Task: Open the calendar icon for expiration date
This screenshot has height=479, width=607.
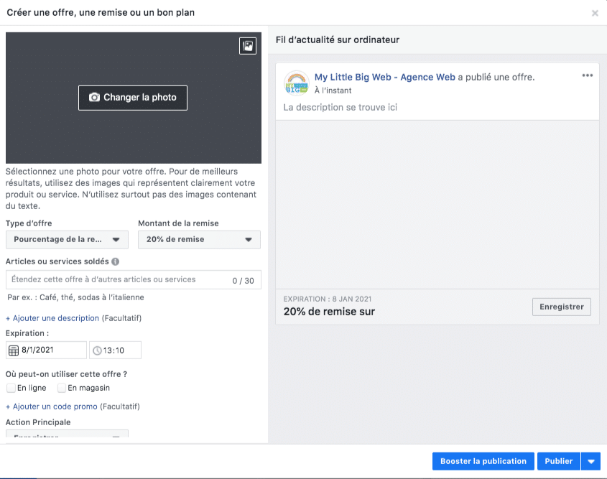Action: click(x=14, y=350)
